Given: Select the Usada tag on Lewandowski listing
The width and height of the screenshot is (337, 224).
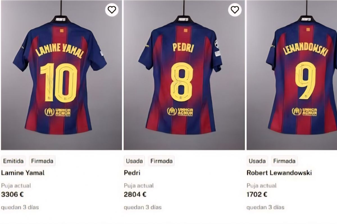Looking at the screenshot, I should click(257, 161).
